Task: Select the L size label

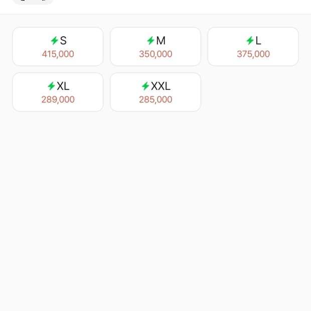Action: point(258,41)
